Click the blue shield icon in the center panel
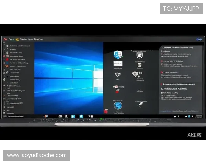 point(118,54)
